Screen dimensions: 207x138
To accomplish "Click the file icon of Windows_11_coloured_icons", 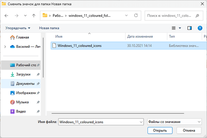I will pos(54,46).
